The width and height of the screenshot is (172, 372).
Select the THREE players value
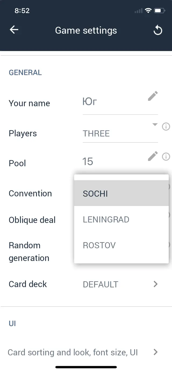pos(96,133)
